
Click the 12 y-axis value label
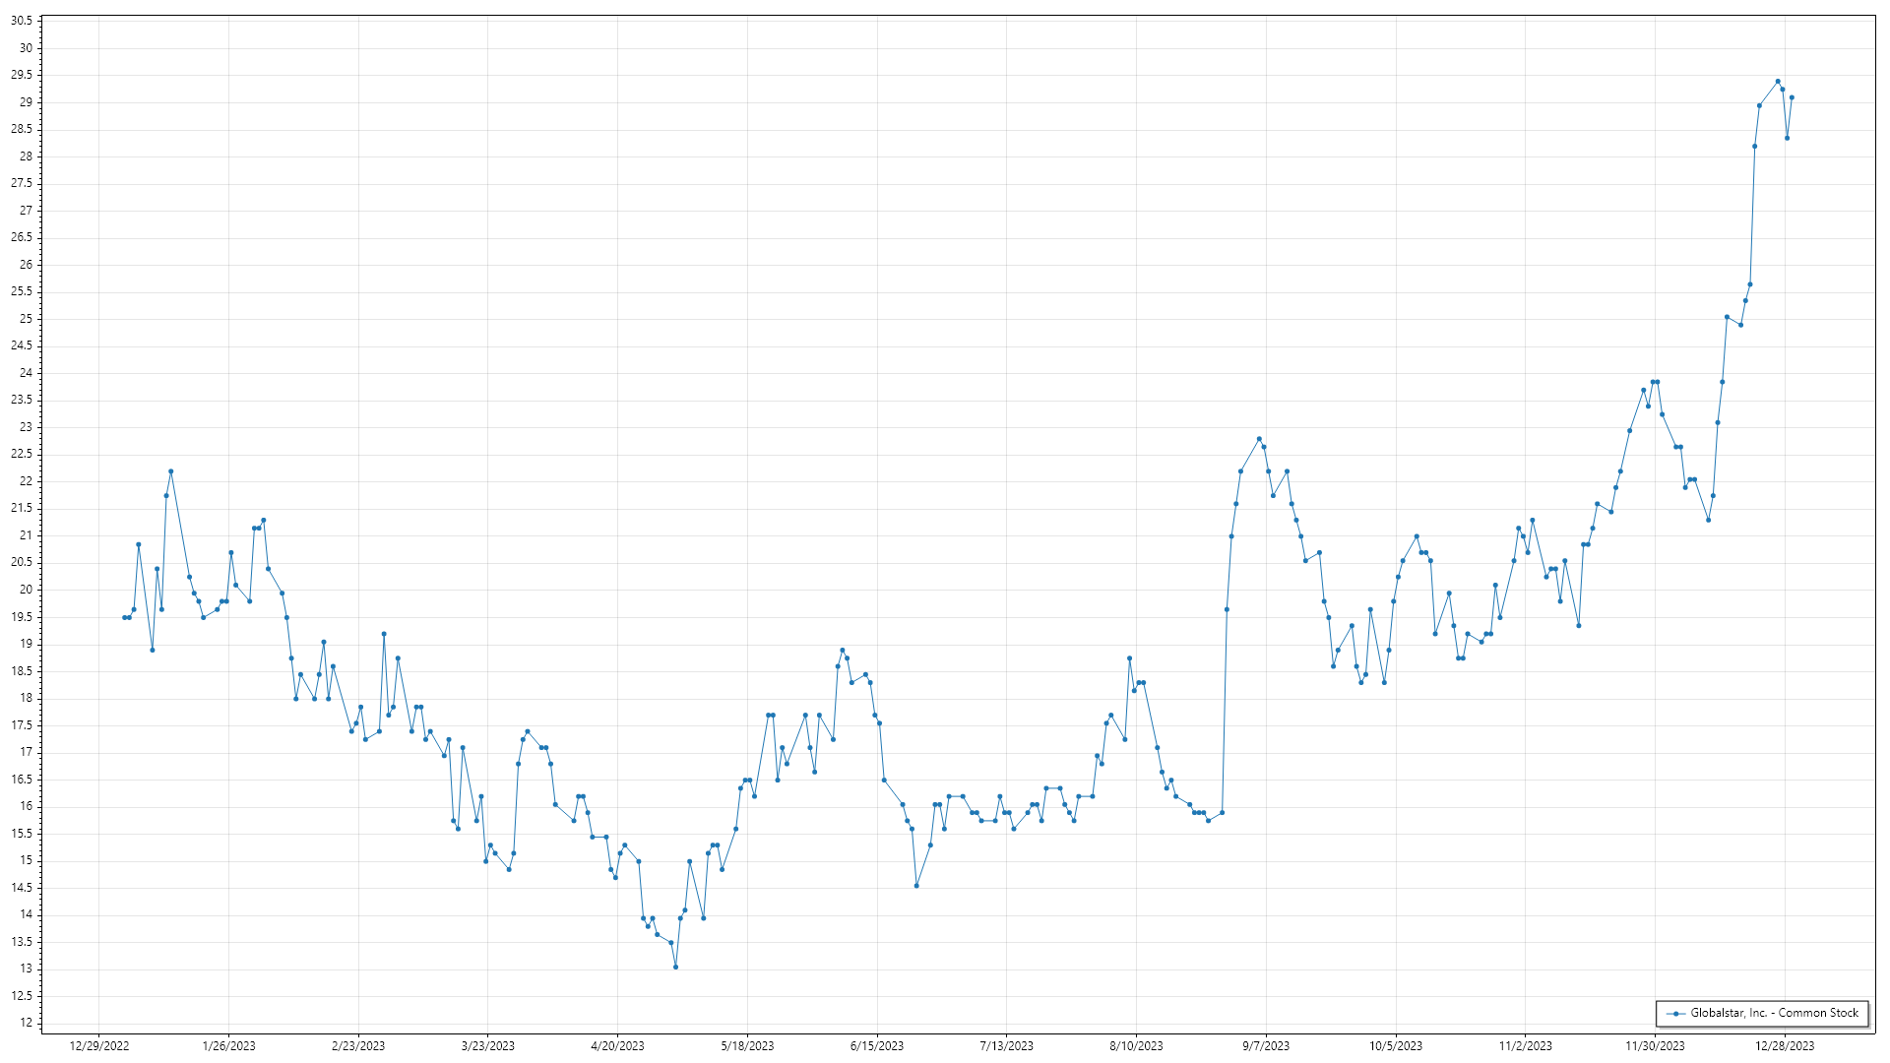point(26,1023)
